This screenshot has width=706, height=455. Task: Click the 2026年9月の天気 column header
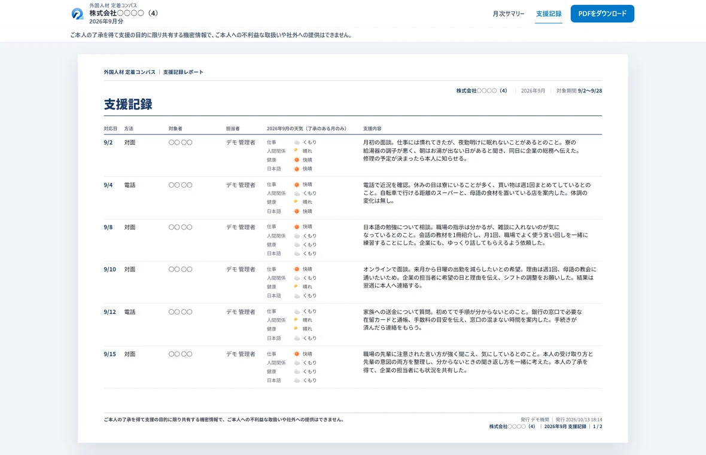306,129
